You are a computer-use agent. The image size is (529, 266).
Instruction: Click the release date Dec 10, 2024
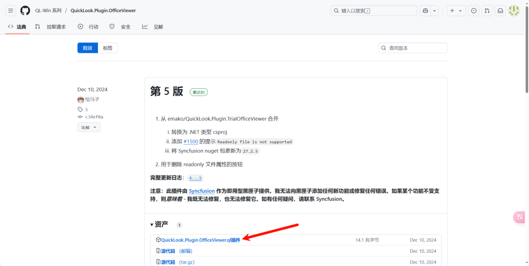tap(93, 90)
